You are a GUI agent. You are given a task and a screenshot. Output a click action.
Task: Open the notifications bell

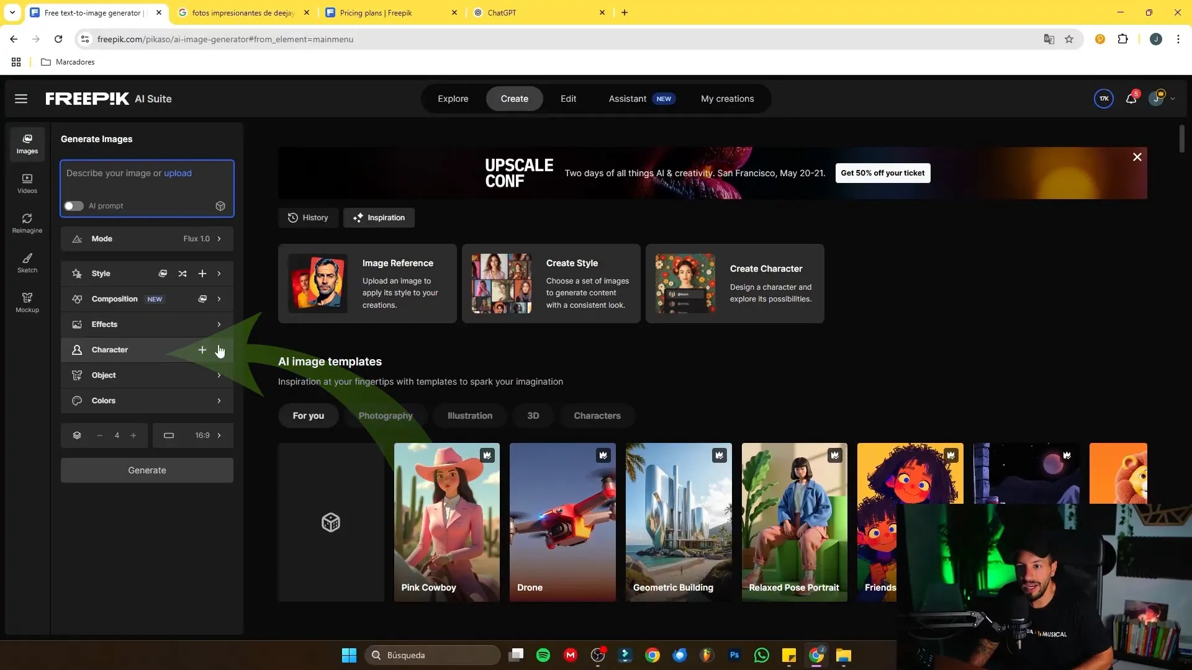1131,99
